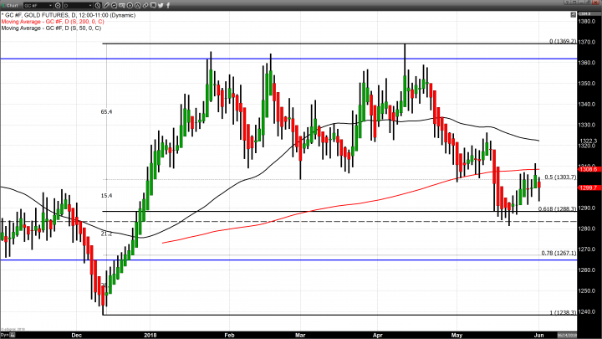
Task: Click the green Chart window indicator
Action: tap(3, 5)
